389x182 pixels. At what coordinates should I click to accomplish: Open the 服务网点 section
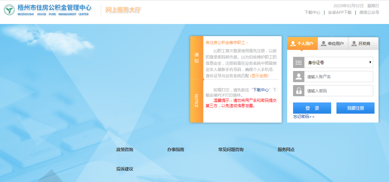click(x=286, y=149)
